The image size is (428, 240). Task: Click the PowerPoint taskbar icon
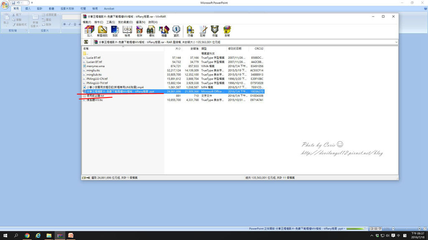(x=71, y=236)
